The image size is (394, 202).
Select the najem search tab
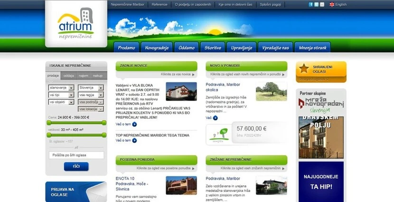tap(83, 75)
